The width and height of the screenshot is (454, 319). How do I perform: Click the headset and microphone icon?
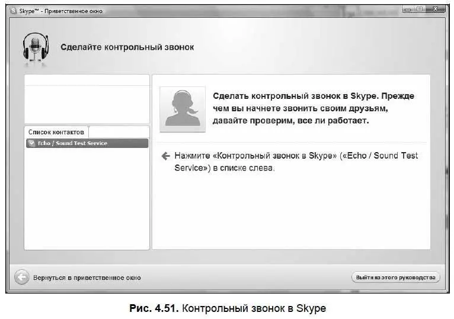[x=36, y=48]
